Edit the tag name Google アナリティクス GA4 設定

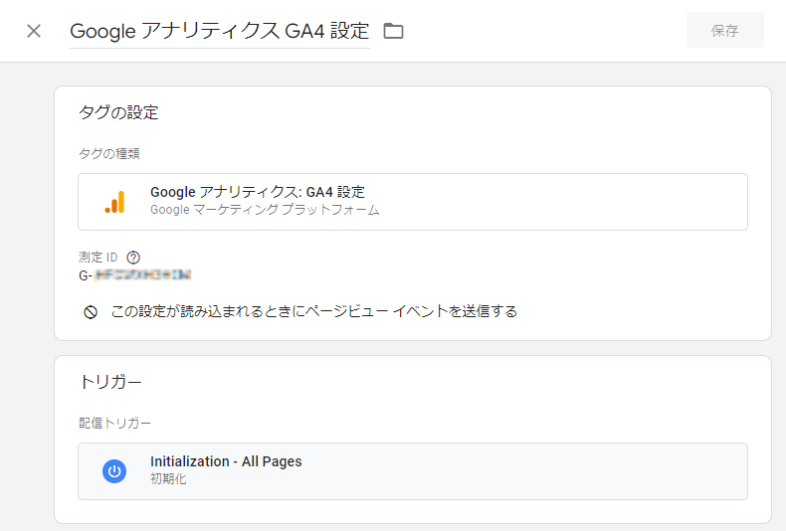[220, 31]
